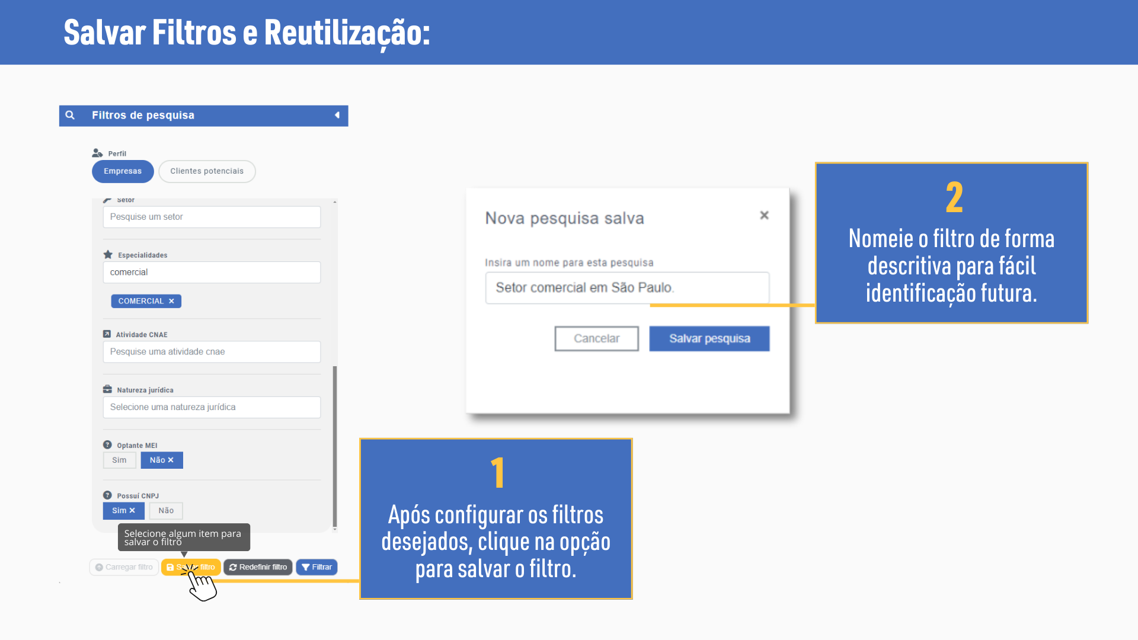Click the Redefinir filtro button

pyautogui.click(x=258, y=567)
